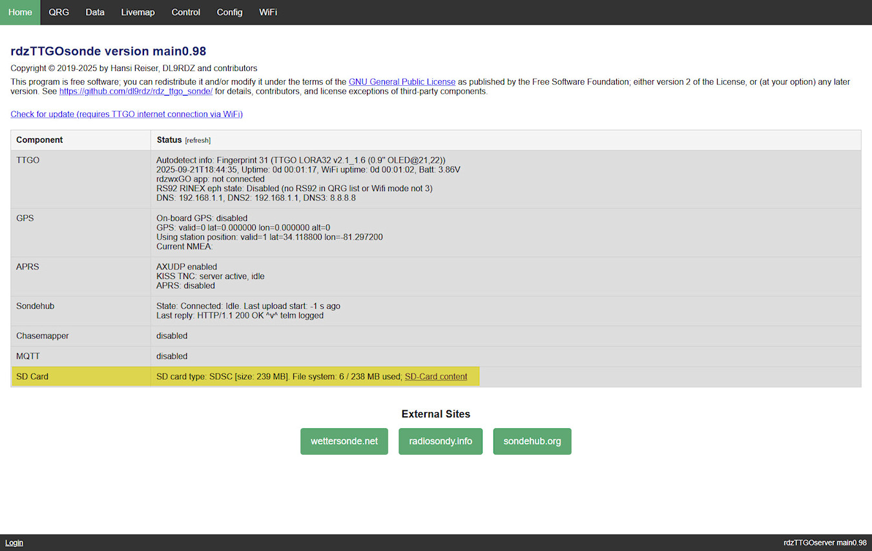
Task: Click the Check for update link
Action: click(x=127, y=114)
